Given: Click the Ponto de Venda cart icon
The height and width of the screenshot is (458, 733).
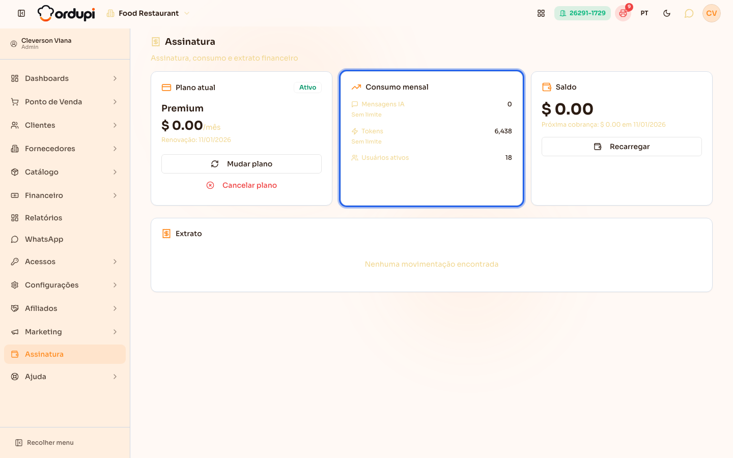Looking at the screenshot, I should (15, 102).
